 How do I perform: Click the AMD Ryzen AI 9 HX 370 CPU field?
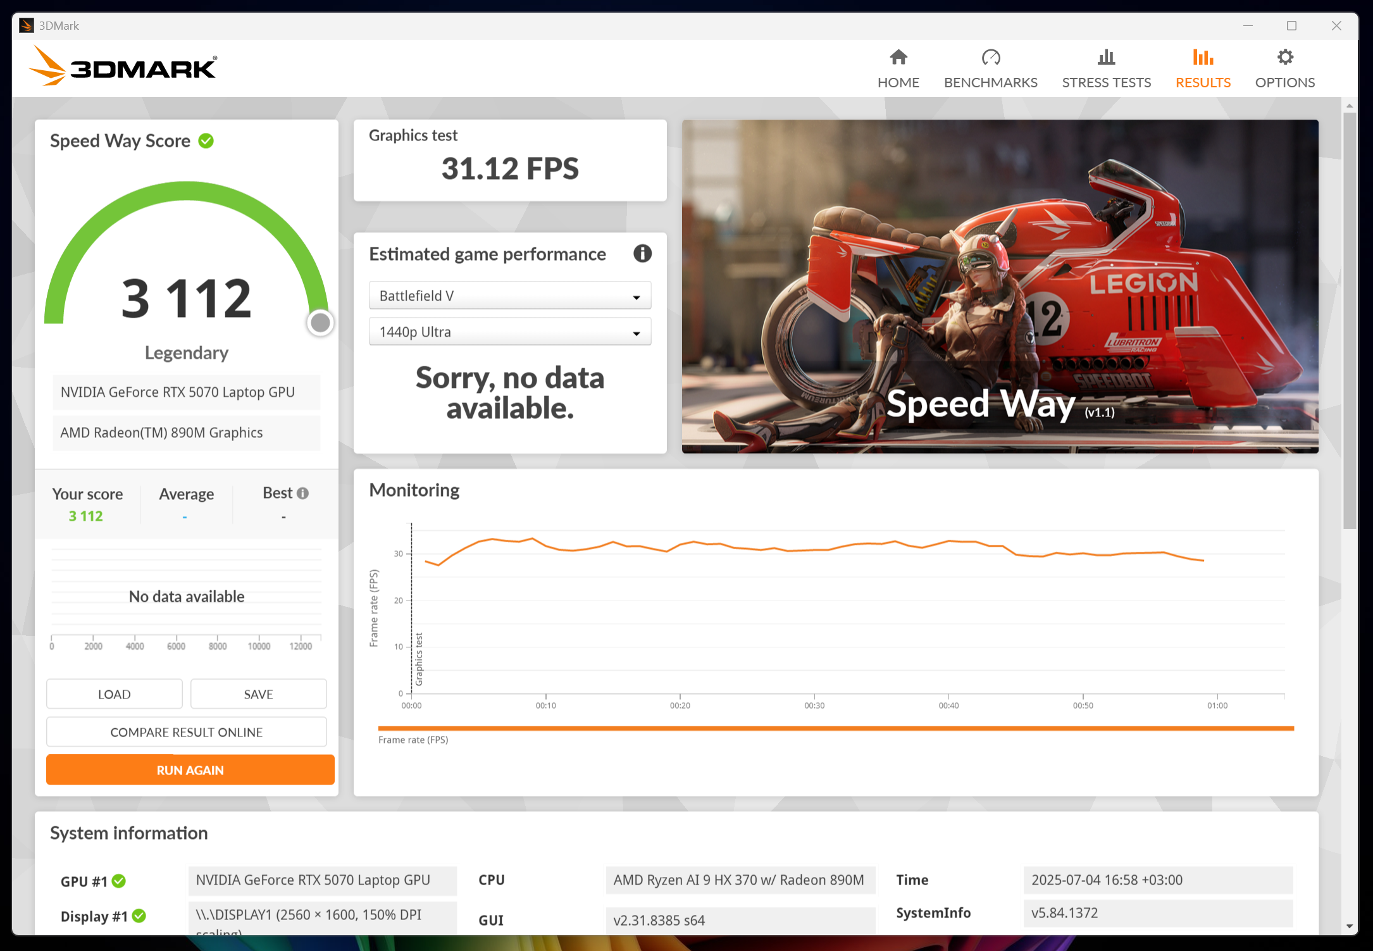pyautogui.click(x=740, y=880)
